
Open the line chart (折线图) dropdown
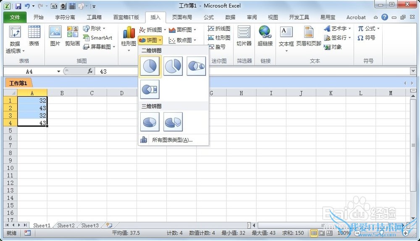tap(153, 29)
